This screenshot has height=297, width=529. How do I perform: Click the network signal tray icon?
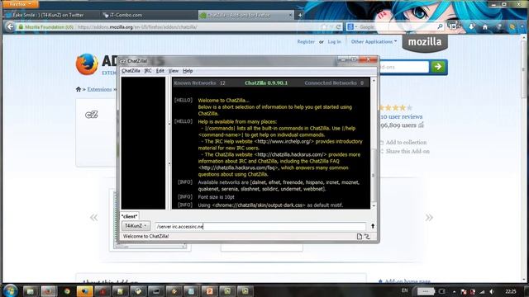[482, 291]
